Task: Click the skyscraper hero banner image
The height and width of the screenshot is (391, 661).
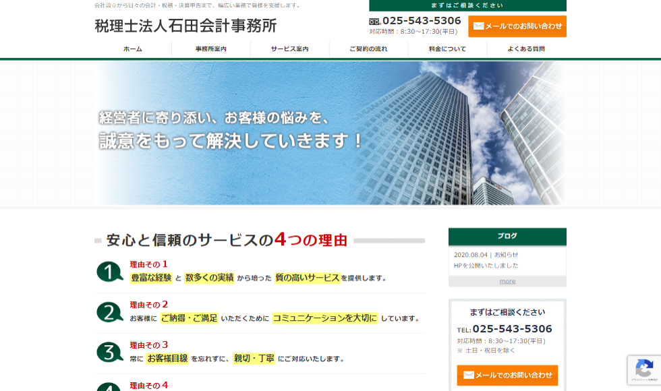Action: 330,133
